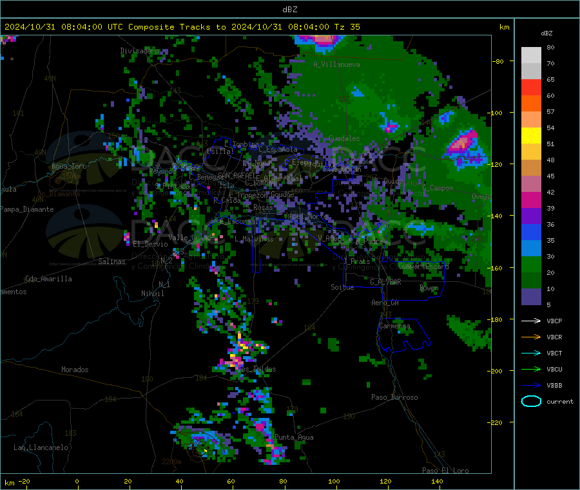Click the magenta storm cell northeast of G_Campos
The width and height of the screenshot is (580, 490).
coord(462,143)
